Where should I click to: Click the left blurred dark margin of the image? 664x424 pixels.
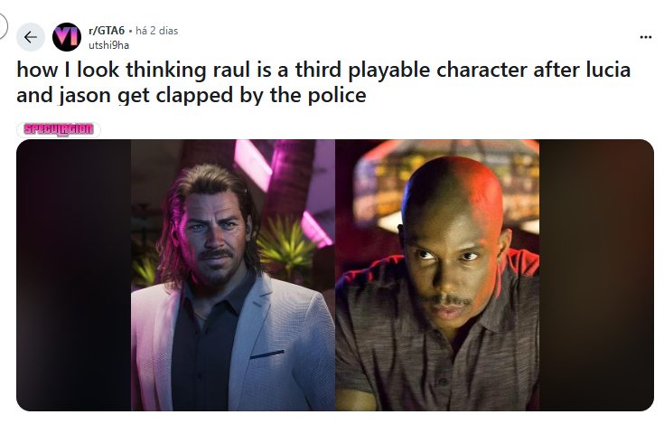(74, 276)
